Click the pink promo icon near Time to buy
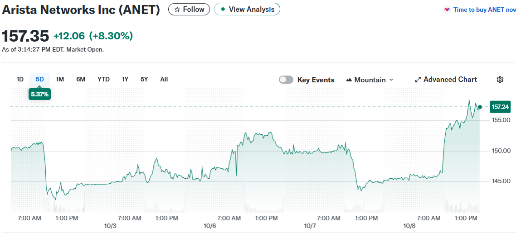The width and height of the screenshot is (516, 233). click(447, 10)
